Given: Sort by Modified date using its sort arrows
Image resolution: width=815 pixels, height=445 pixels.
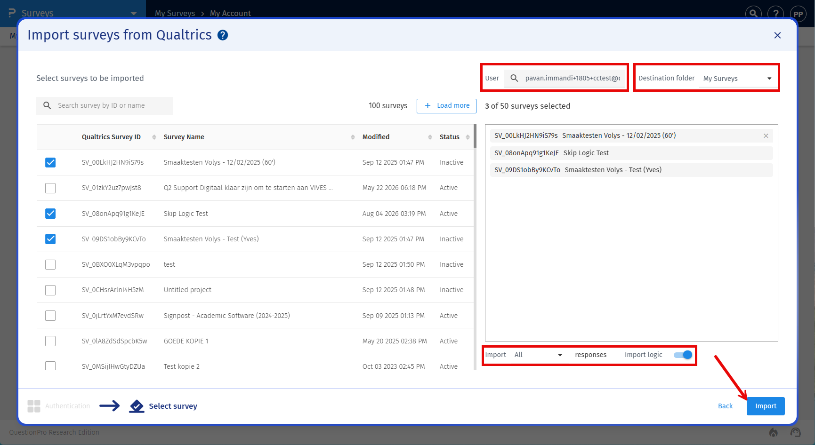Looking at the screenshot, I should point(430,137).
